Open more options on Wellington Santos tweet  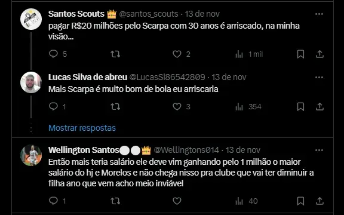pos(319,150)
